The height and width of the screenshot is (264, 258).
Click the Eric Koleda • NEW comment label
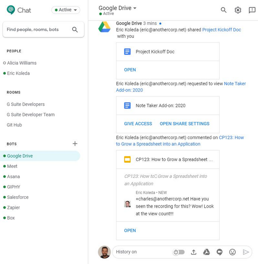coord(151,192)
